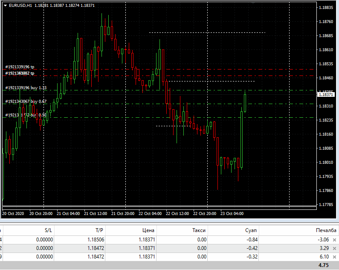Viewport: 339px width, 270px height.
Task: Click S/L 0.00000 in the 3.29 profit row
Action: click(44, 248)
